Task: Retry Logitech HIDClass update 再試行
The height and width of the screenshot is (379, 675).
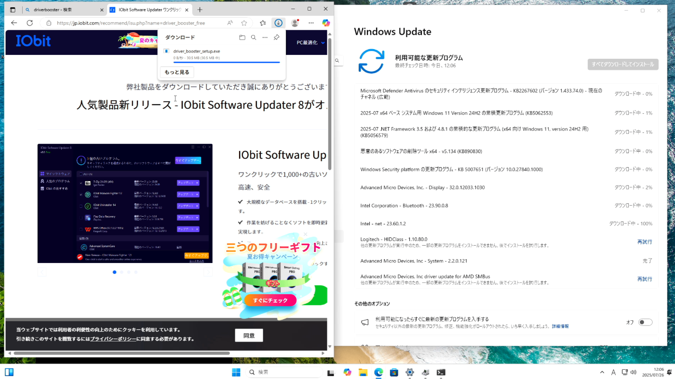Action: [645, 242]
